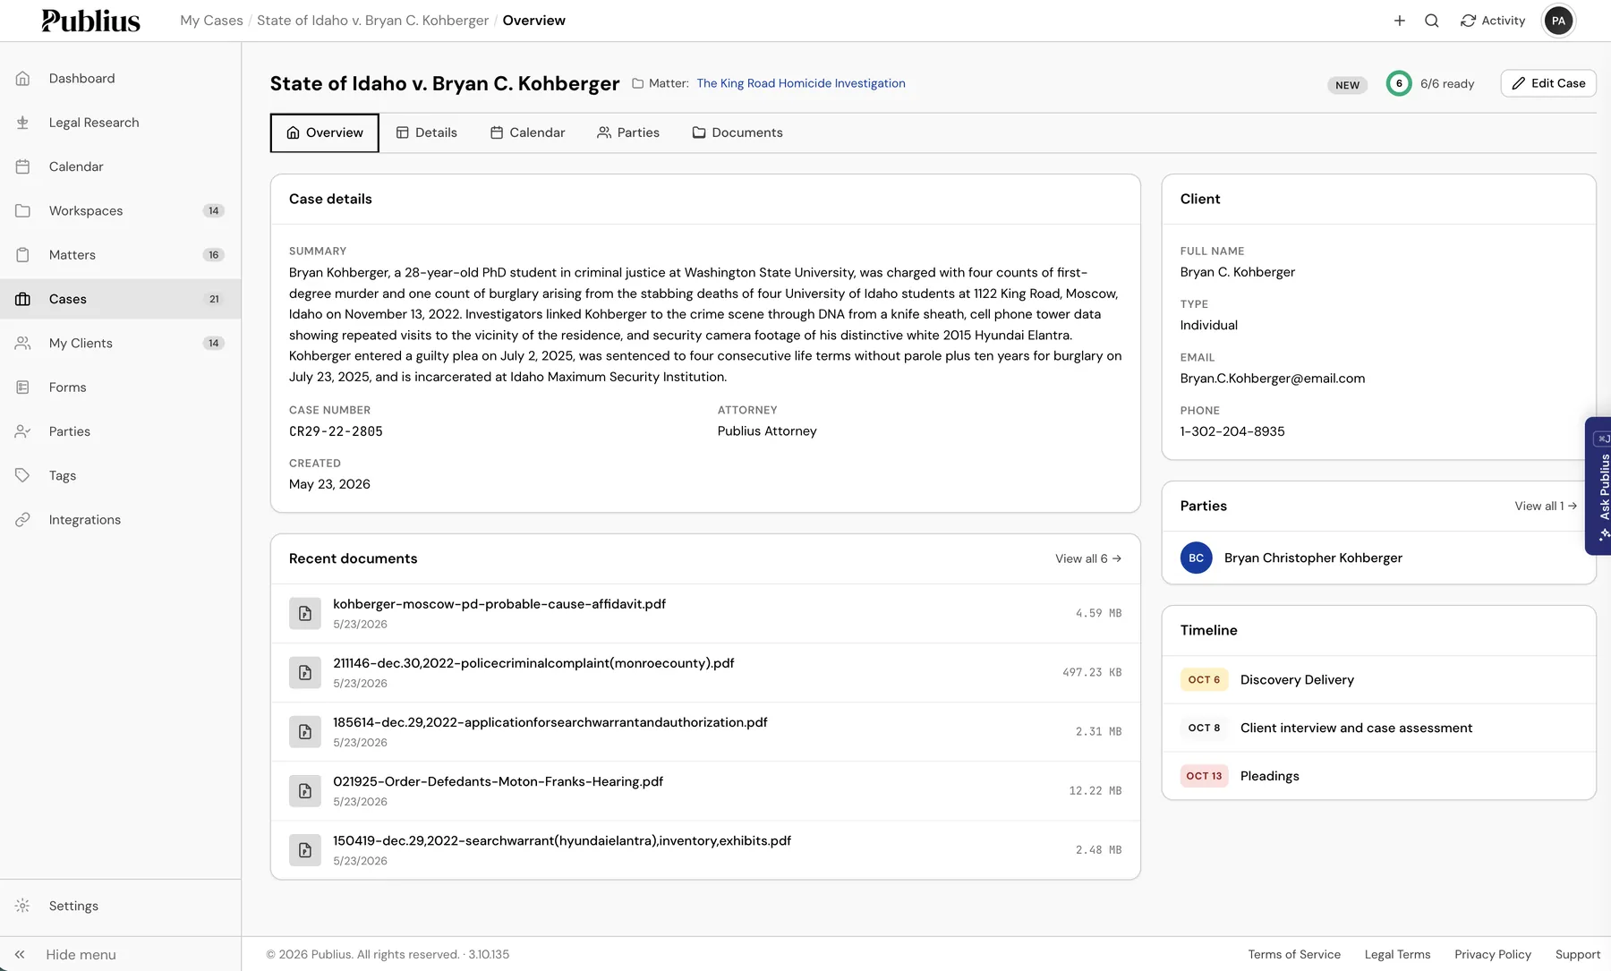Viewport: 1611px width, 971px height.
Task: Click My Cases breadcrumb
Action: click(211, 21)
